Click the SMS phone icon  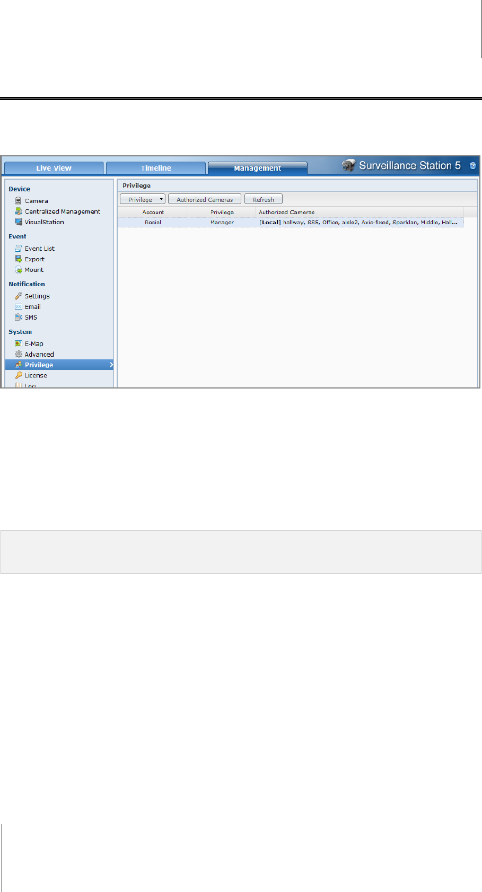(x=19, y=317)
